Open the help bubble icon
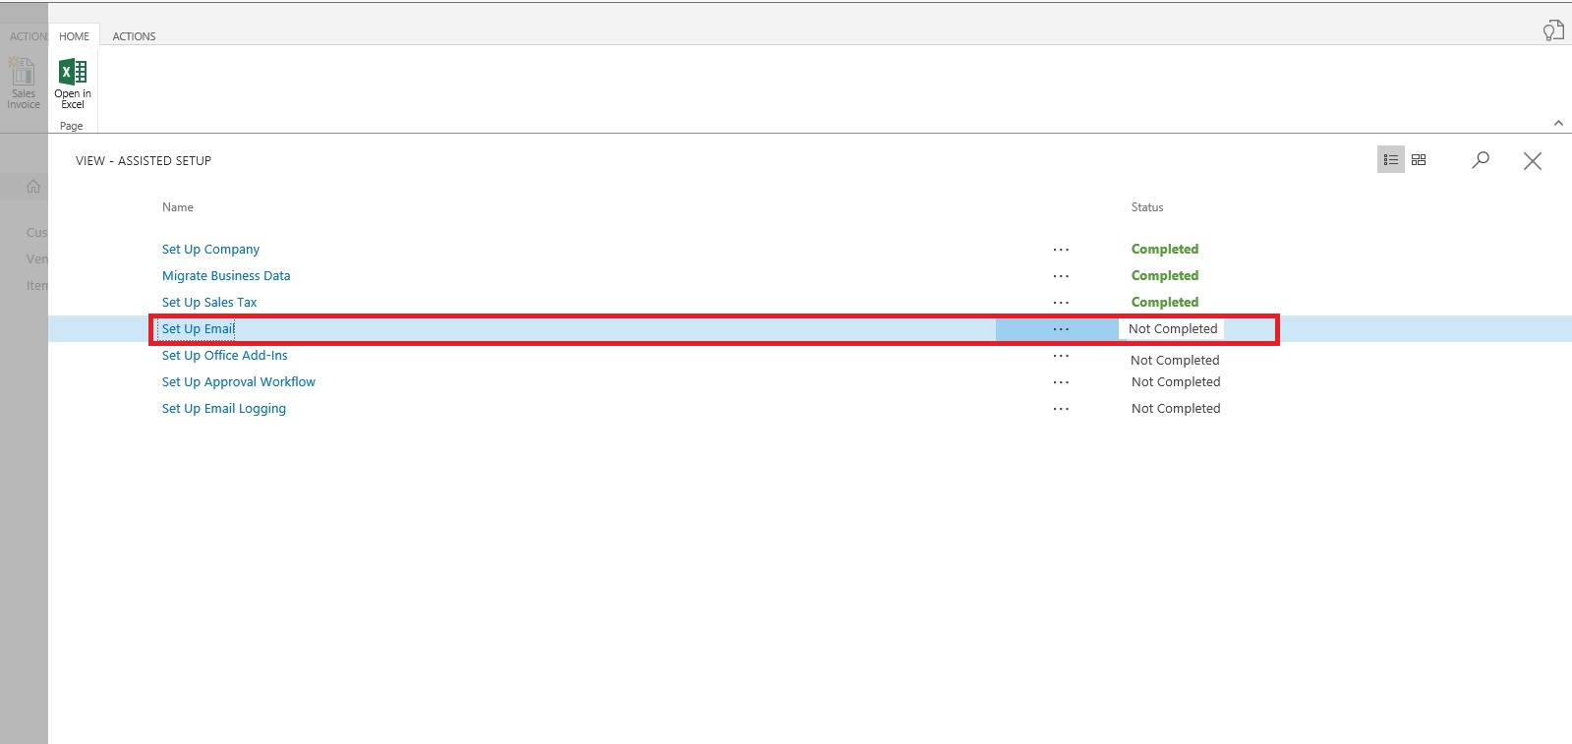 pos(1552,31)
